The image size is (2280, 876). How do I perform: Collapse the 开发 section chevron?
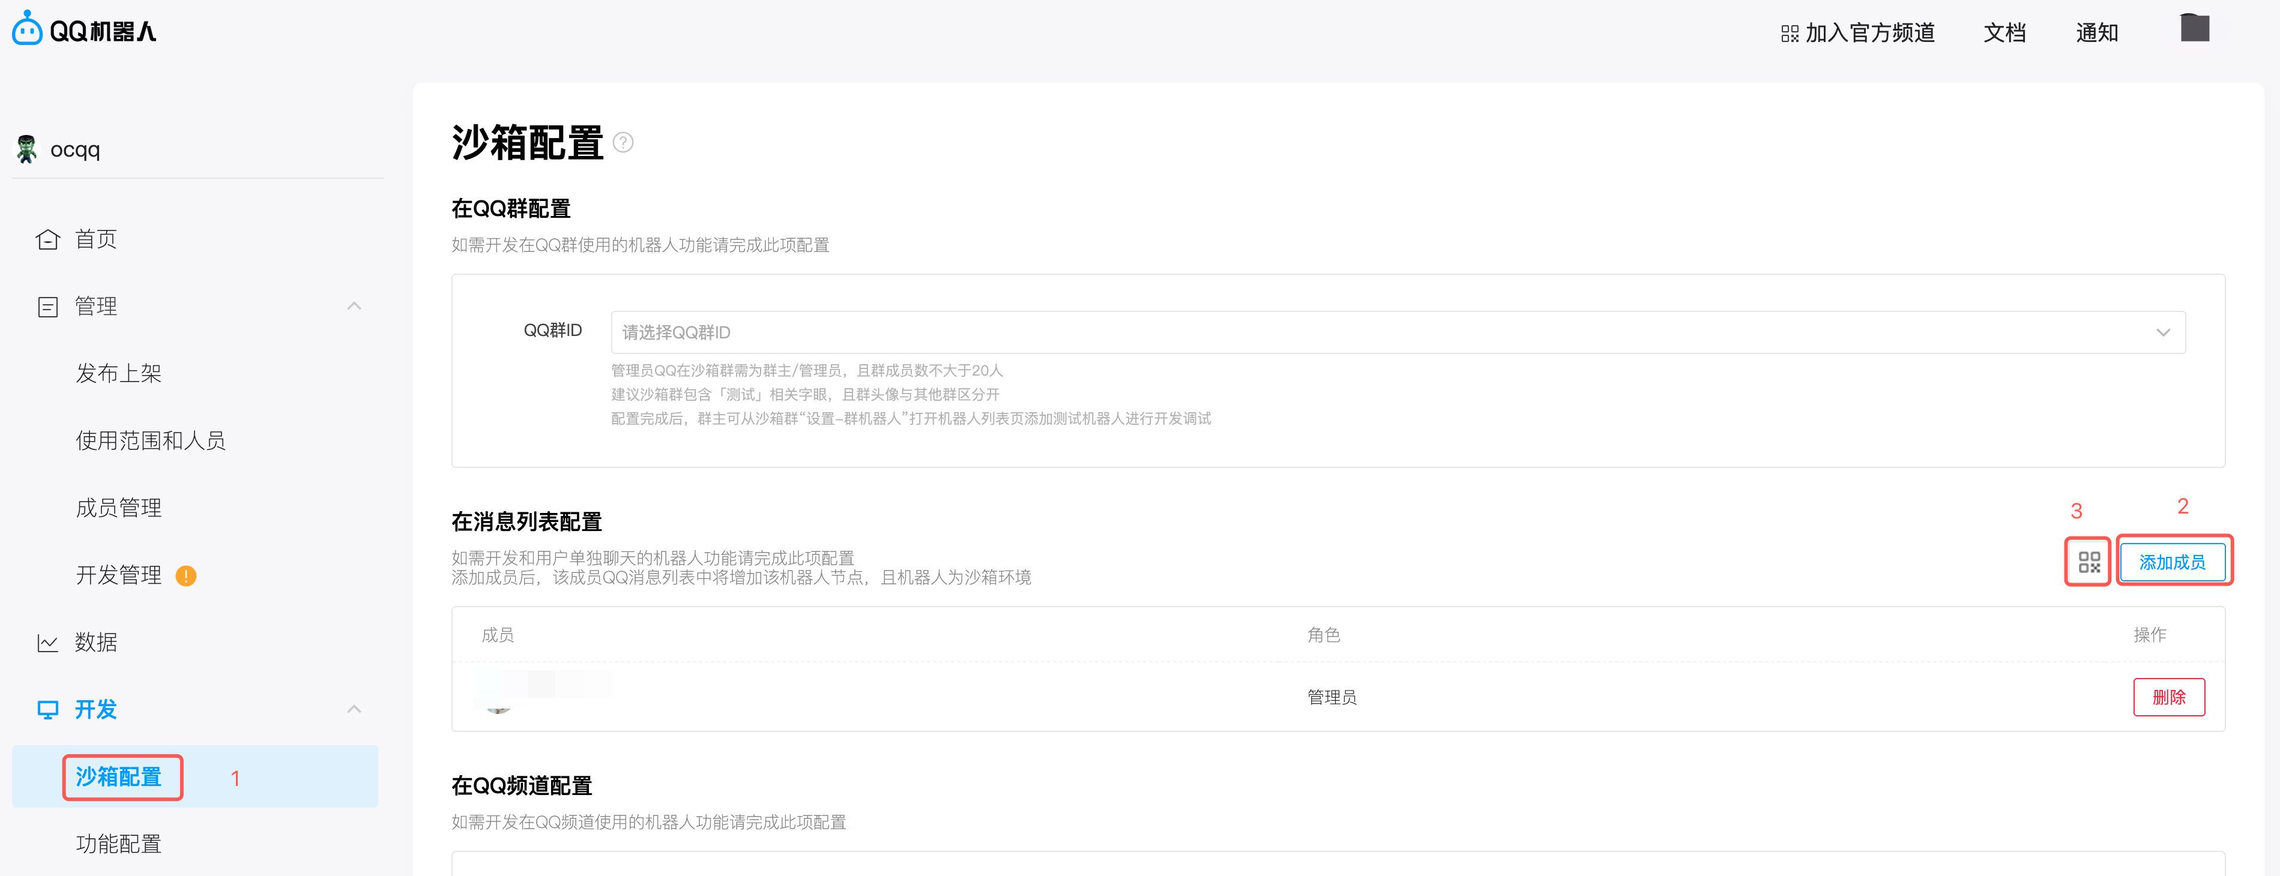pyautogui.click(x=354, y=709)
